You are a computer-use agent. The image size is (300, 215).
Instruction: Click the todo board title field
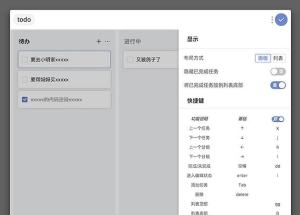click(24, 20)
